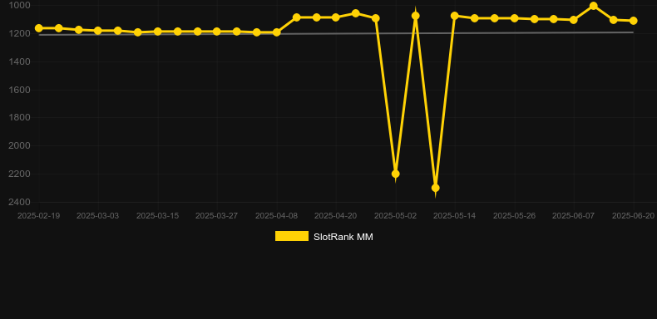
Task: Click the yellow SlotRank MM legend swatch
Action: click(292, 236)
